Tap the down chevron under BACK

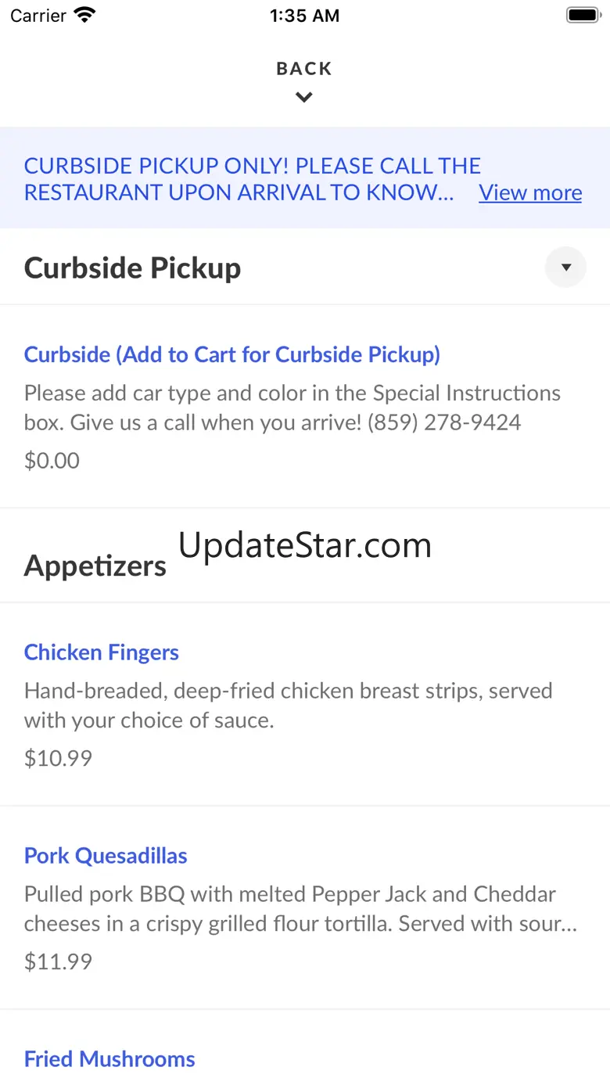click(x=304, y=98)
